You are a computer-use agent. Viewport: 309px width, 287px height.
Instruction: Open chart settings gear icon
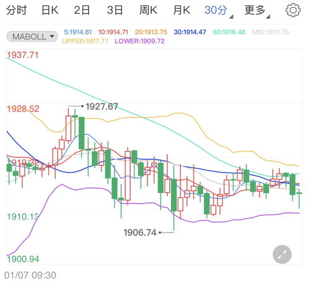coord(293,10)
